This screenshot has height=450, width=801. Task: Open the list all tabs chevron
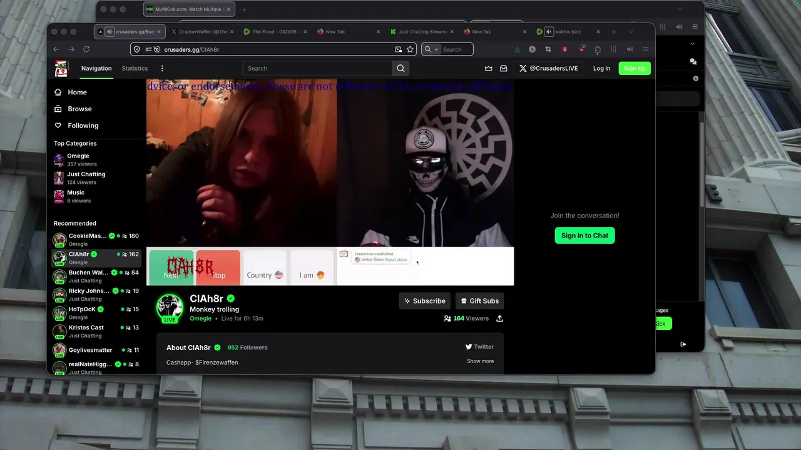tap(630, 31)
